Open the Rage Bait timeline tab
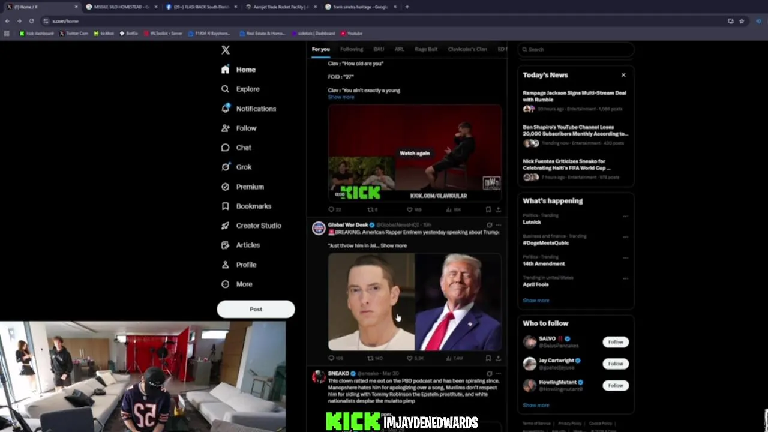 pyautogui.click(x=426, y=49)
